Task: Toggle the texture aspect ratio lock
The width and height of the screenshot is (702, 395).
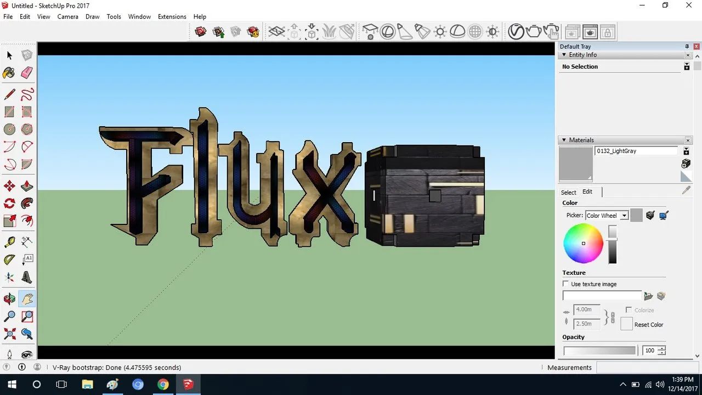Action: click(x=613, y=318)
